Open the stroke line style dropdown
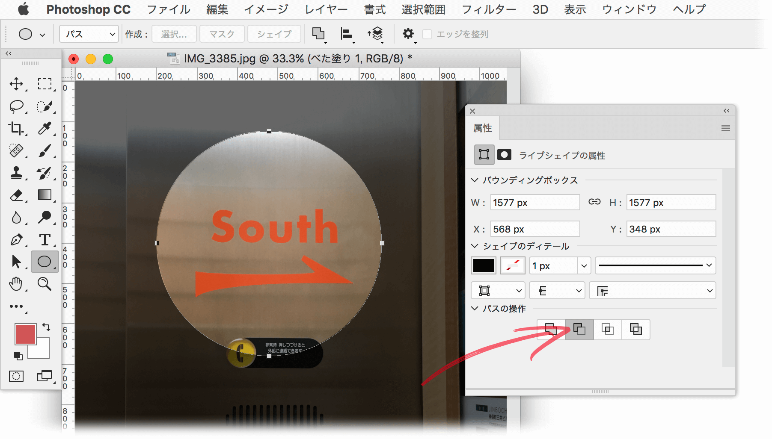772x439 pixels. 655,265
